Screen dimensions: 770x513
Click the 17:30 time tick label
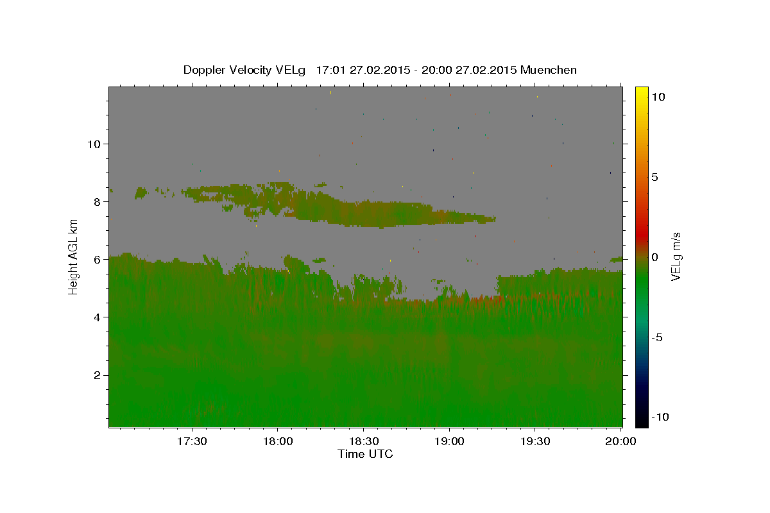tap(192, 441)
